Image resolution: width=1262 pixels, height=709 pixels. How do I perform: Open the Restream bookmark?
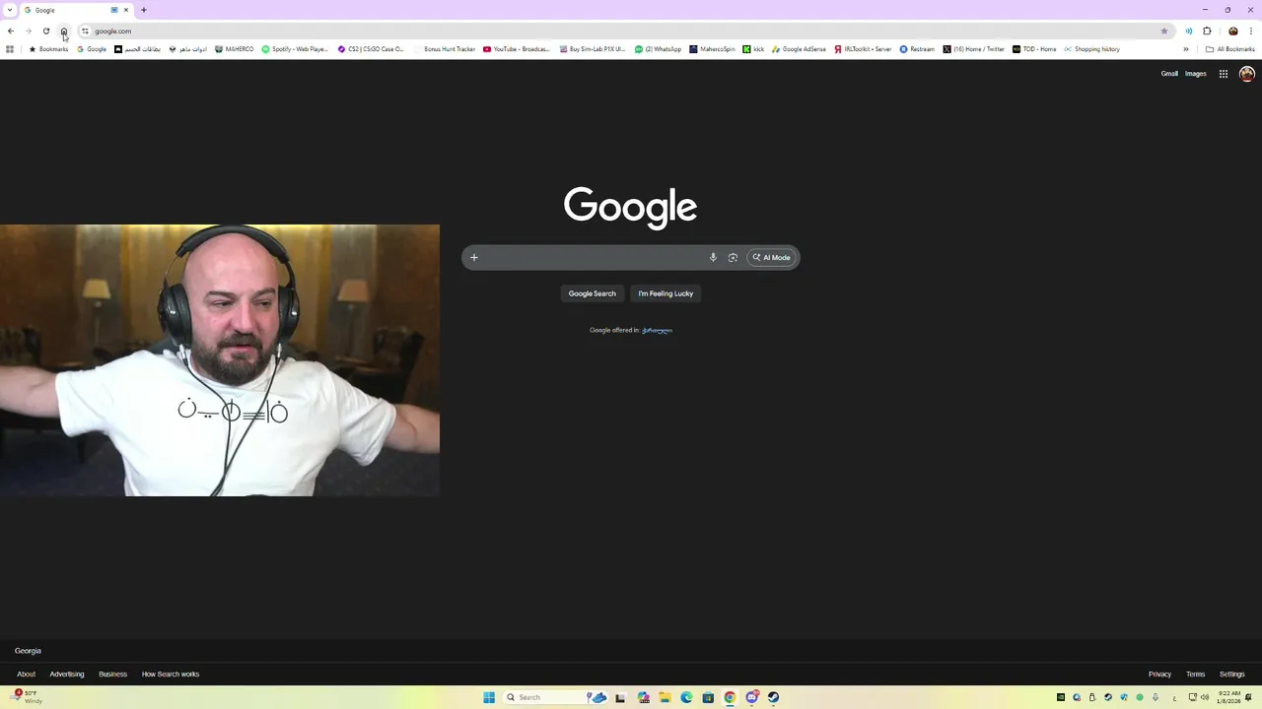[917, 49]
